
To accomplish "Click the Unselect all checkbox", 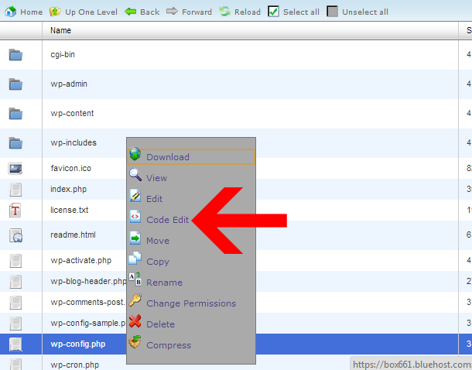I will pyautogui.click(x=332, y=12).
